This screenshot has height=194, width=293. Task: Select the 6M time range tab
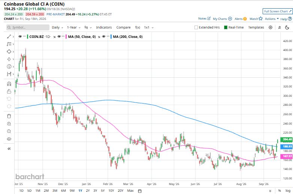pos(63,191)
